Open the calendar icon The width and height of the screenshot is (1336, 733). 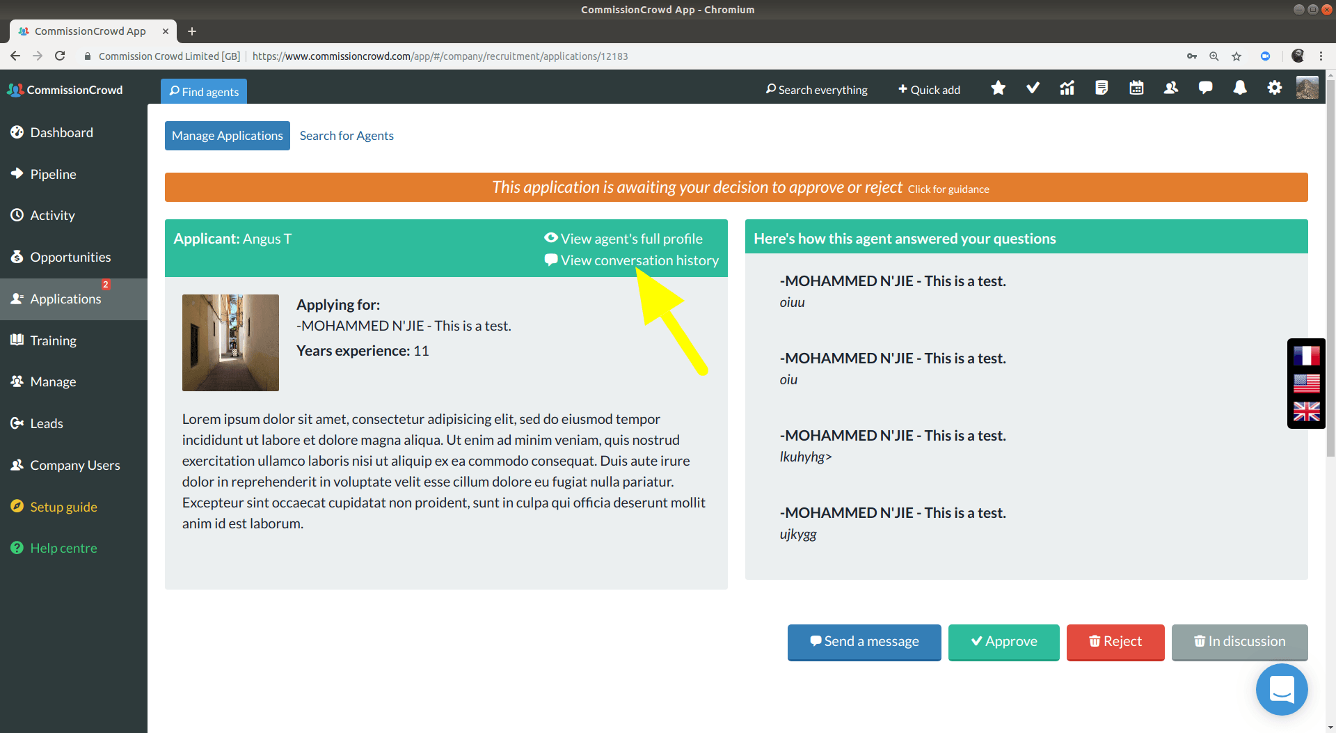[1136, 88]
